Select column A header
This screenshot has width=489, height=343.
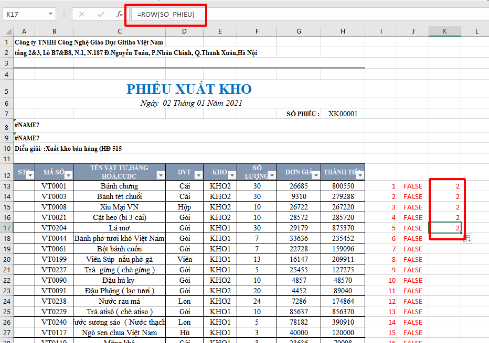tap(24, 31)
